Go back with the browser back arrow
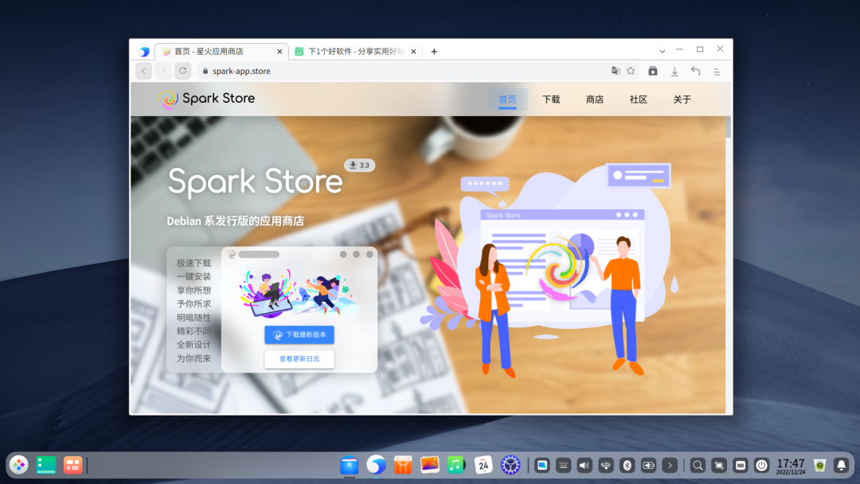Screen dimensions: 860x484 [x=143, y=71]
